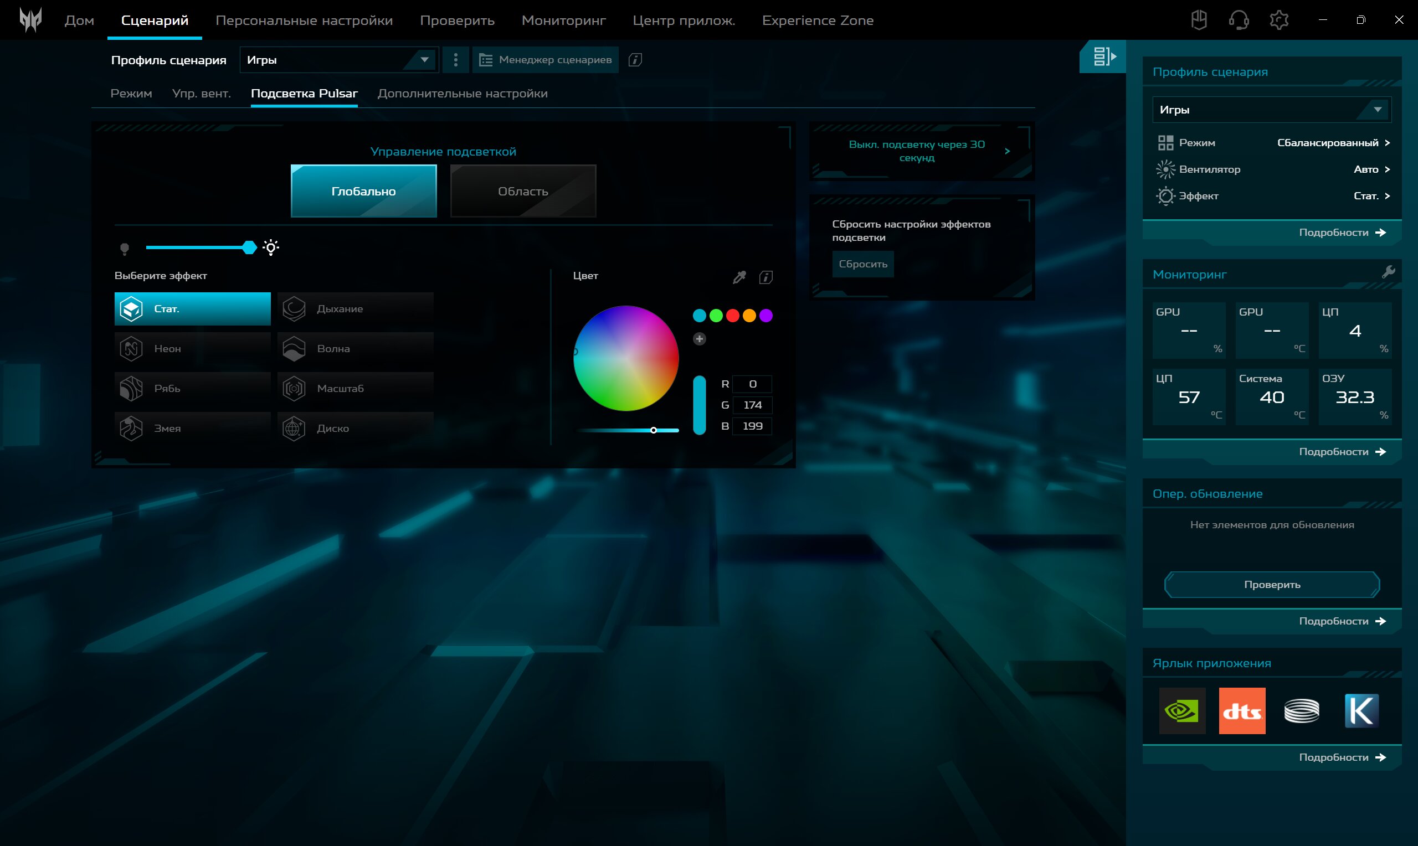Launch the DTS audio shortcut
The height and width of the screenshot is (846, 1418).
click(1242, 710)
